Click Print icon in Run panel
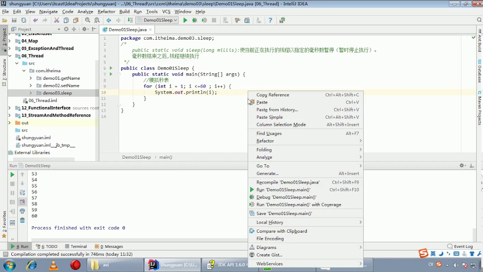The width and height of the screenshot is (483, 272). 22,211
